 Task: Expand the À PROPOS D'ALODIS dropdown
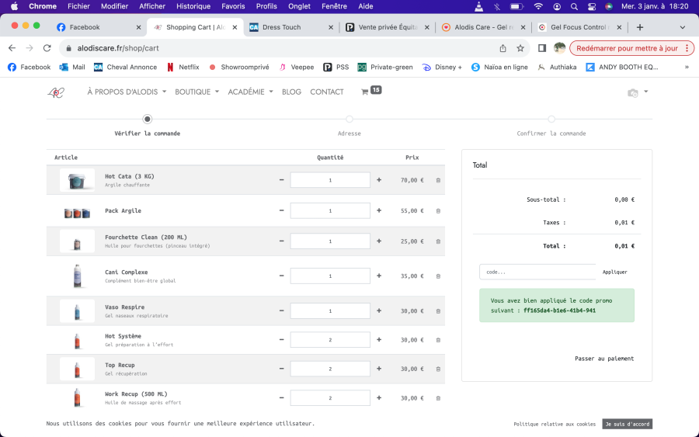(127, 92)
